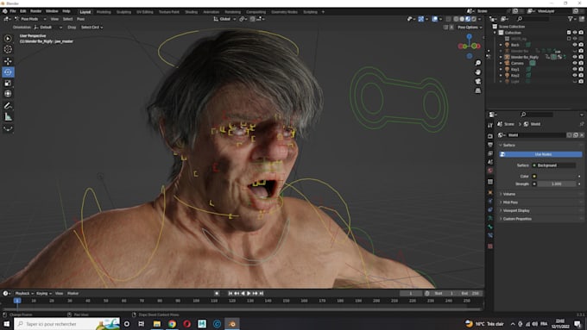Click the Jump to End playback button
Viewport: 587px width, 330px height.
(x=262, y=293)
